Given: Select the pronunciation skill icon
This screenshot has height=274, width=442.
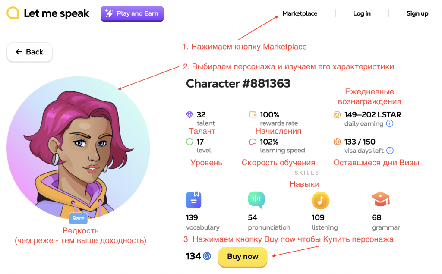Looking at the screenshot, I should pos(256,200).
